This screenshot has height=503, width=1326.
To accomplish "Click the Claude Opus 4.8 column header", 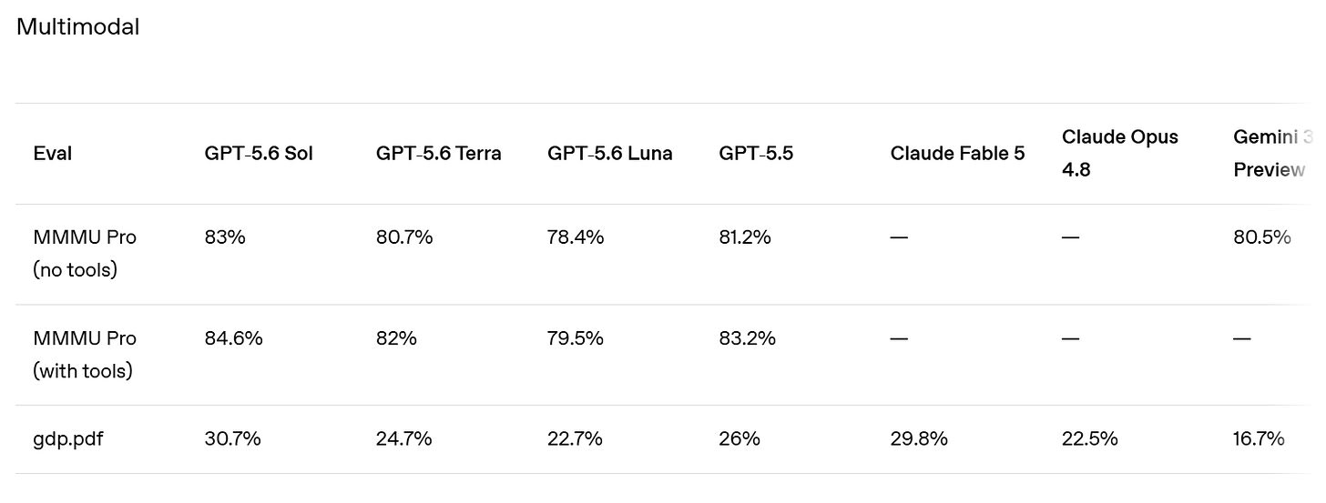I will tap(1120, 154).
